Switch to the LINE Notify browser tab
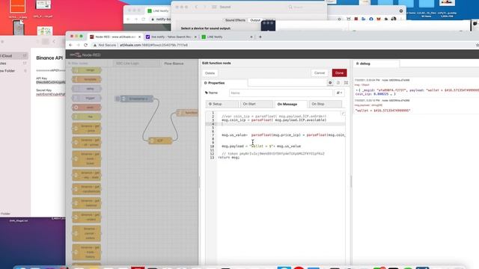 point(226,37)
